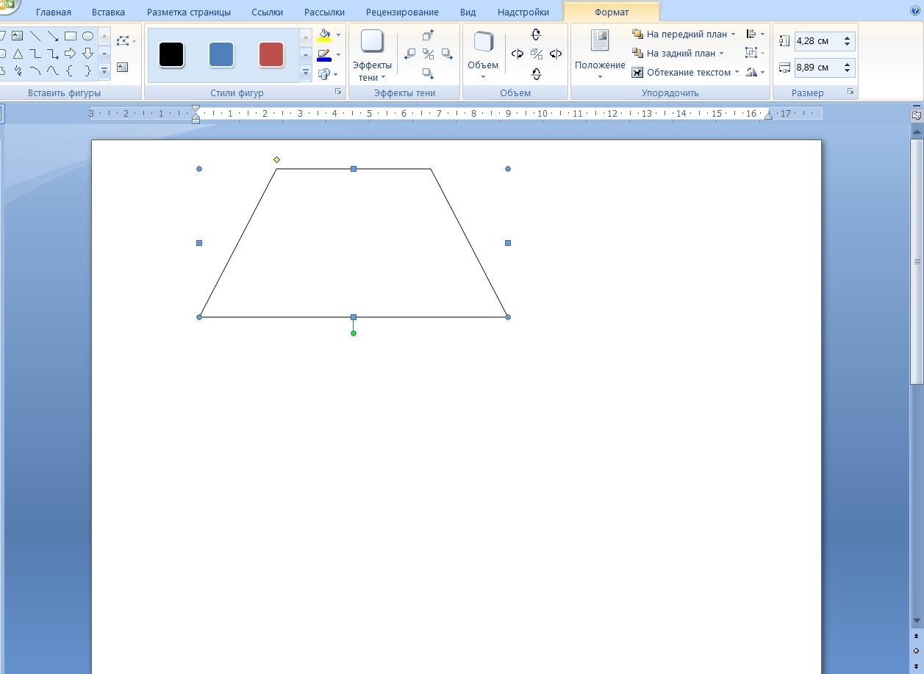This screenshot has height=674, width=924.
Task: Switch to the Вставка tab
Action: tap(108, 12)
